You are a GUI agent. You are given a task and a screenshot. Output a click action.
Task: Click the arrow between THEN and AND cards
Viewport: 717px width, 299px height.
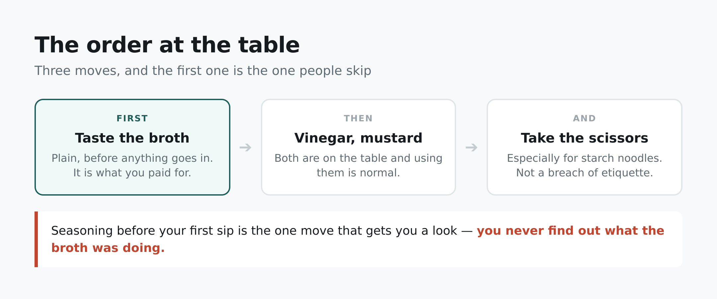[471, 148]
